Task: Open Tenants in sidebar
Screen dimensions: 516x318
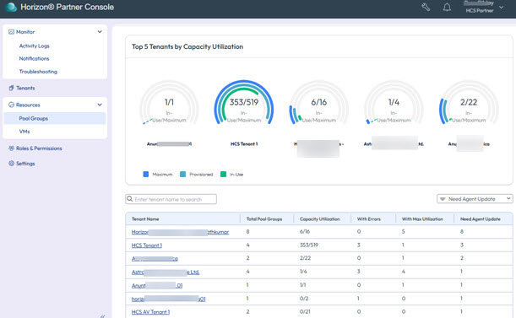Action: pos(25,88)
